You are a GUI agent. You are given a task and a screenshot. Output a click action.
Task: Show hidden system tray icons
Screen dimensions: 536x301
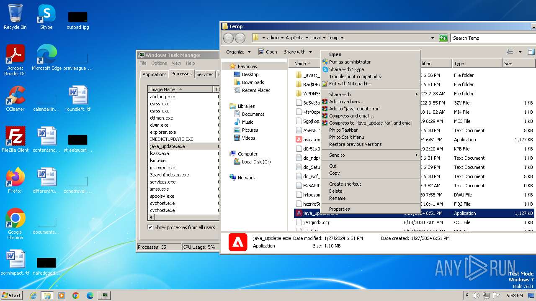point(467,296)
